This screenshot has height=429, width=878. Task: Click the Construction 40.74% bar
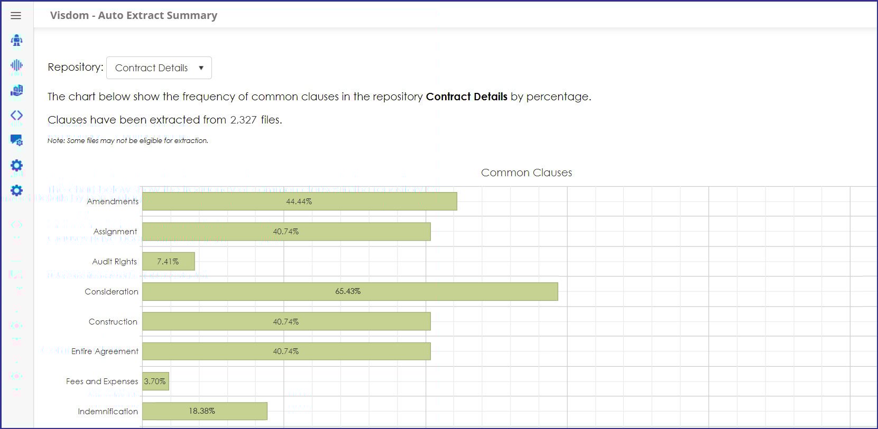pyautogui.click(x=286, y=321)
